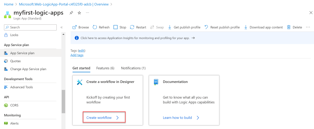Open Application Insights info banner

[192, 38]
